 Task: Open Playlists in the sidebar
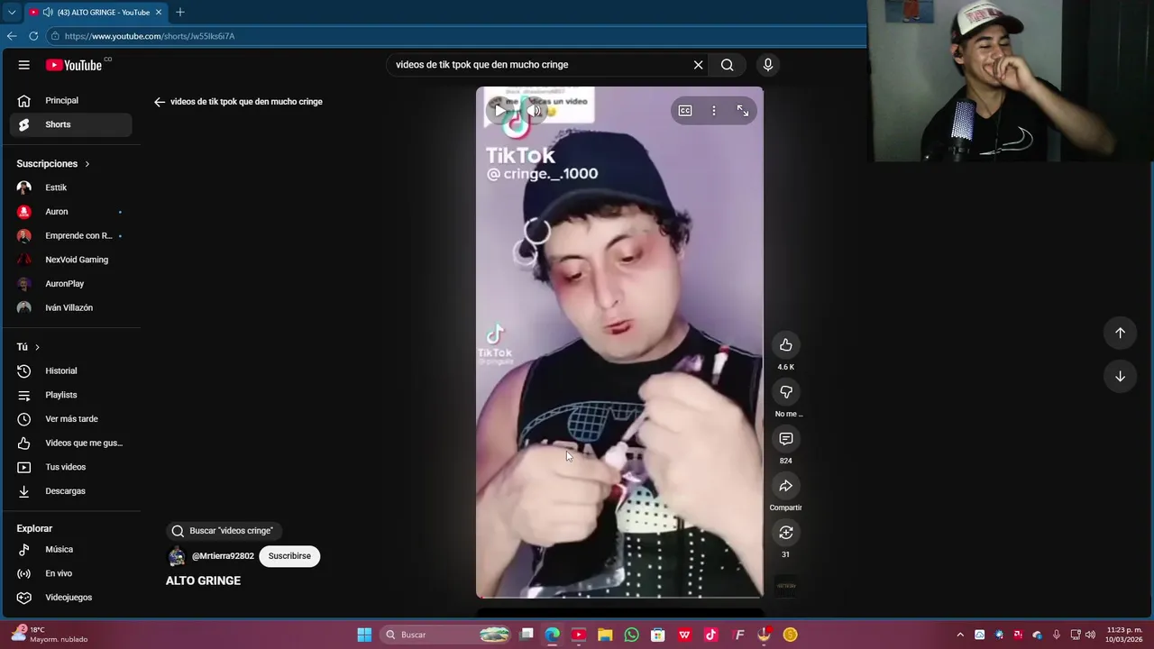tap(70, 395)
